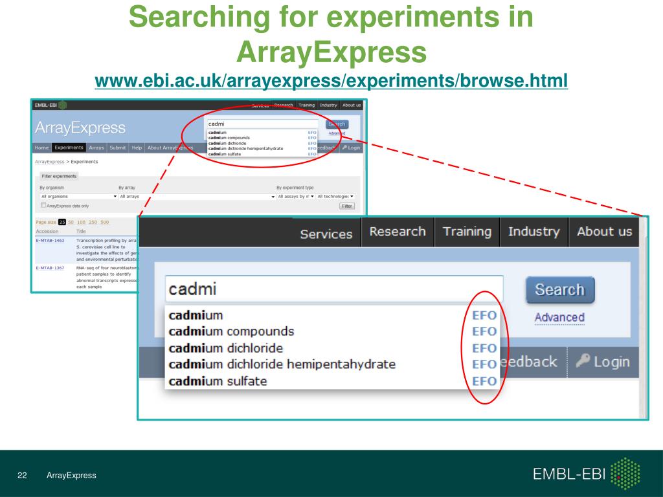
Task: Select page size 50
Action: point(71,222)
